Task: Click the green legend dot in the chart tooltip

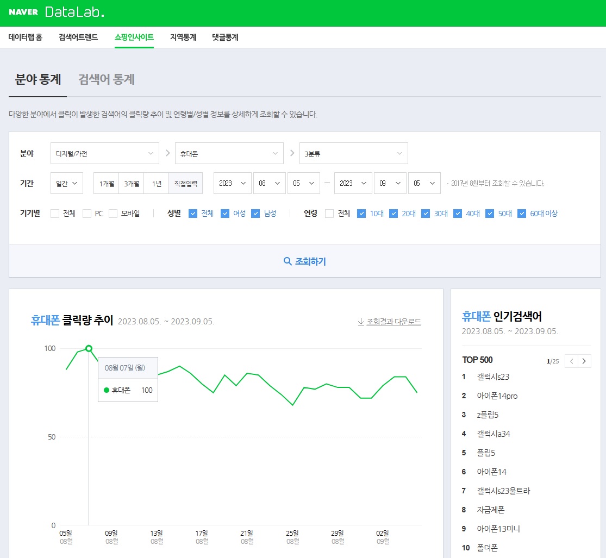Action: 106,390
